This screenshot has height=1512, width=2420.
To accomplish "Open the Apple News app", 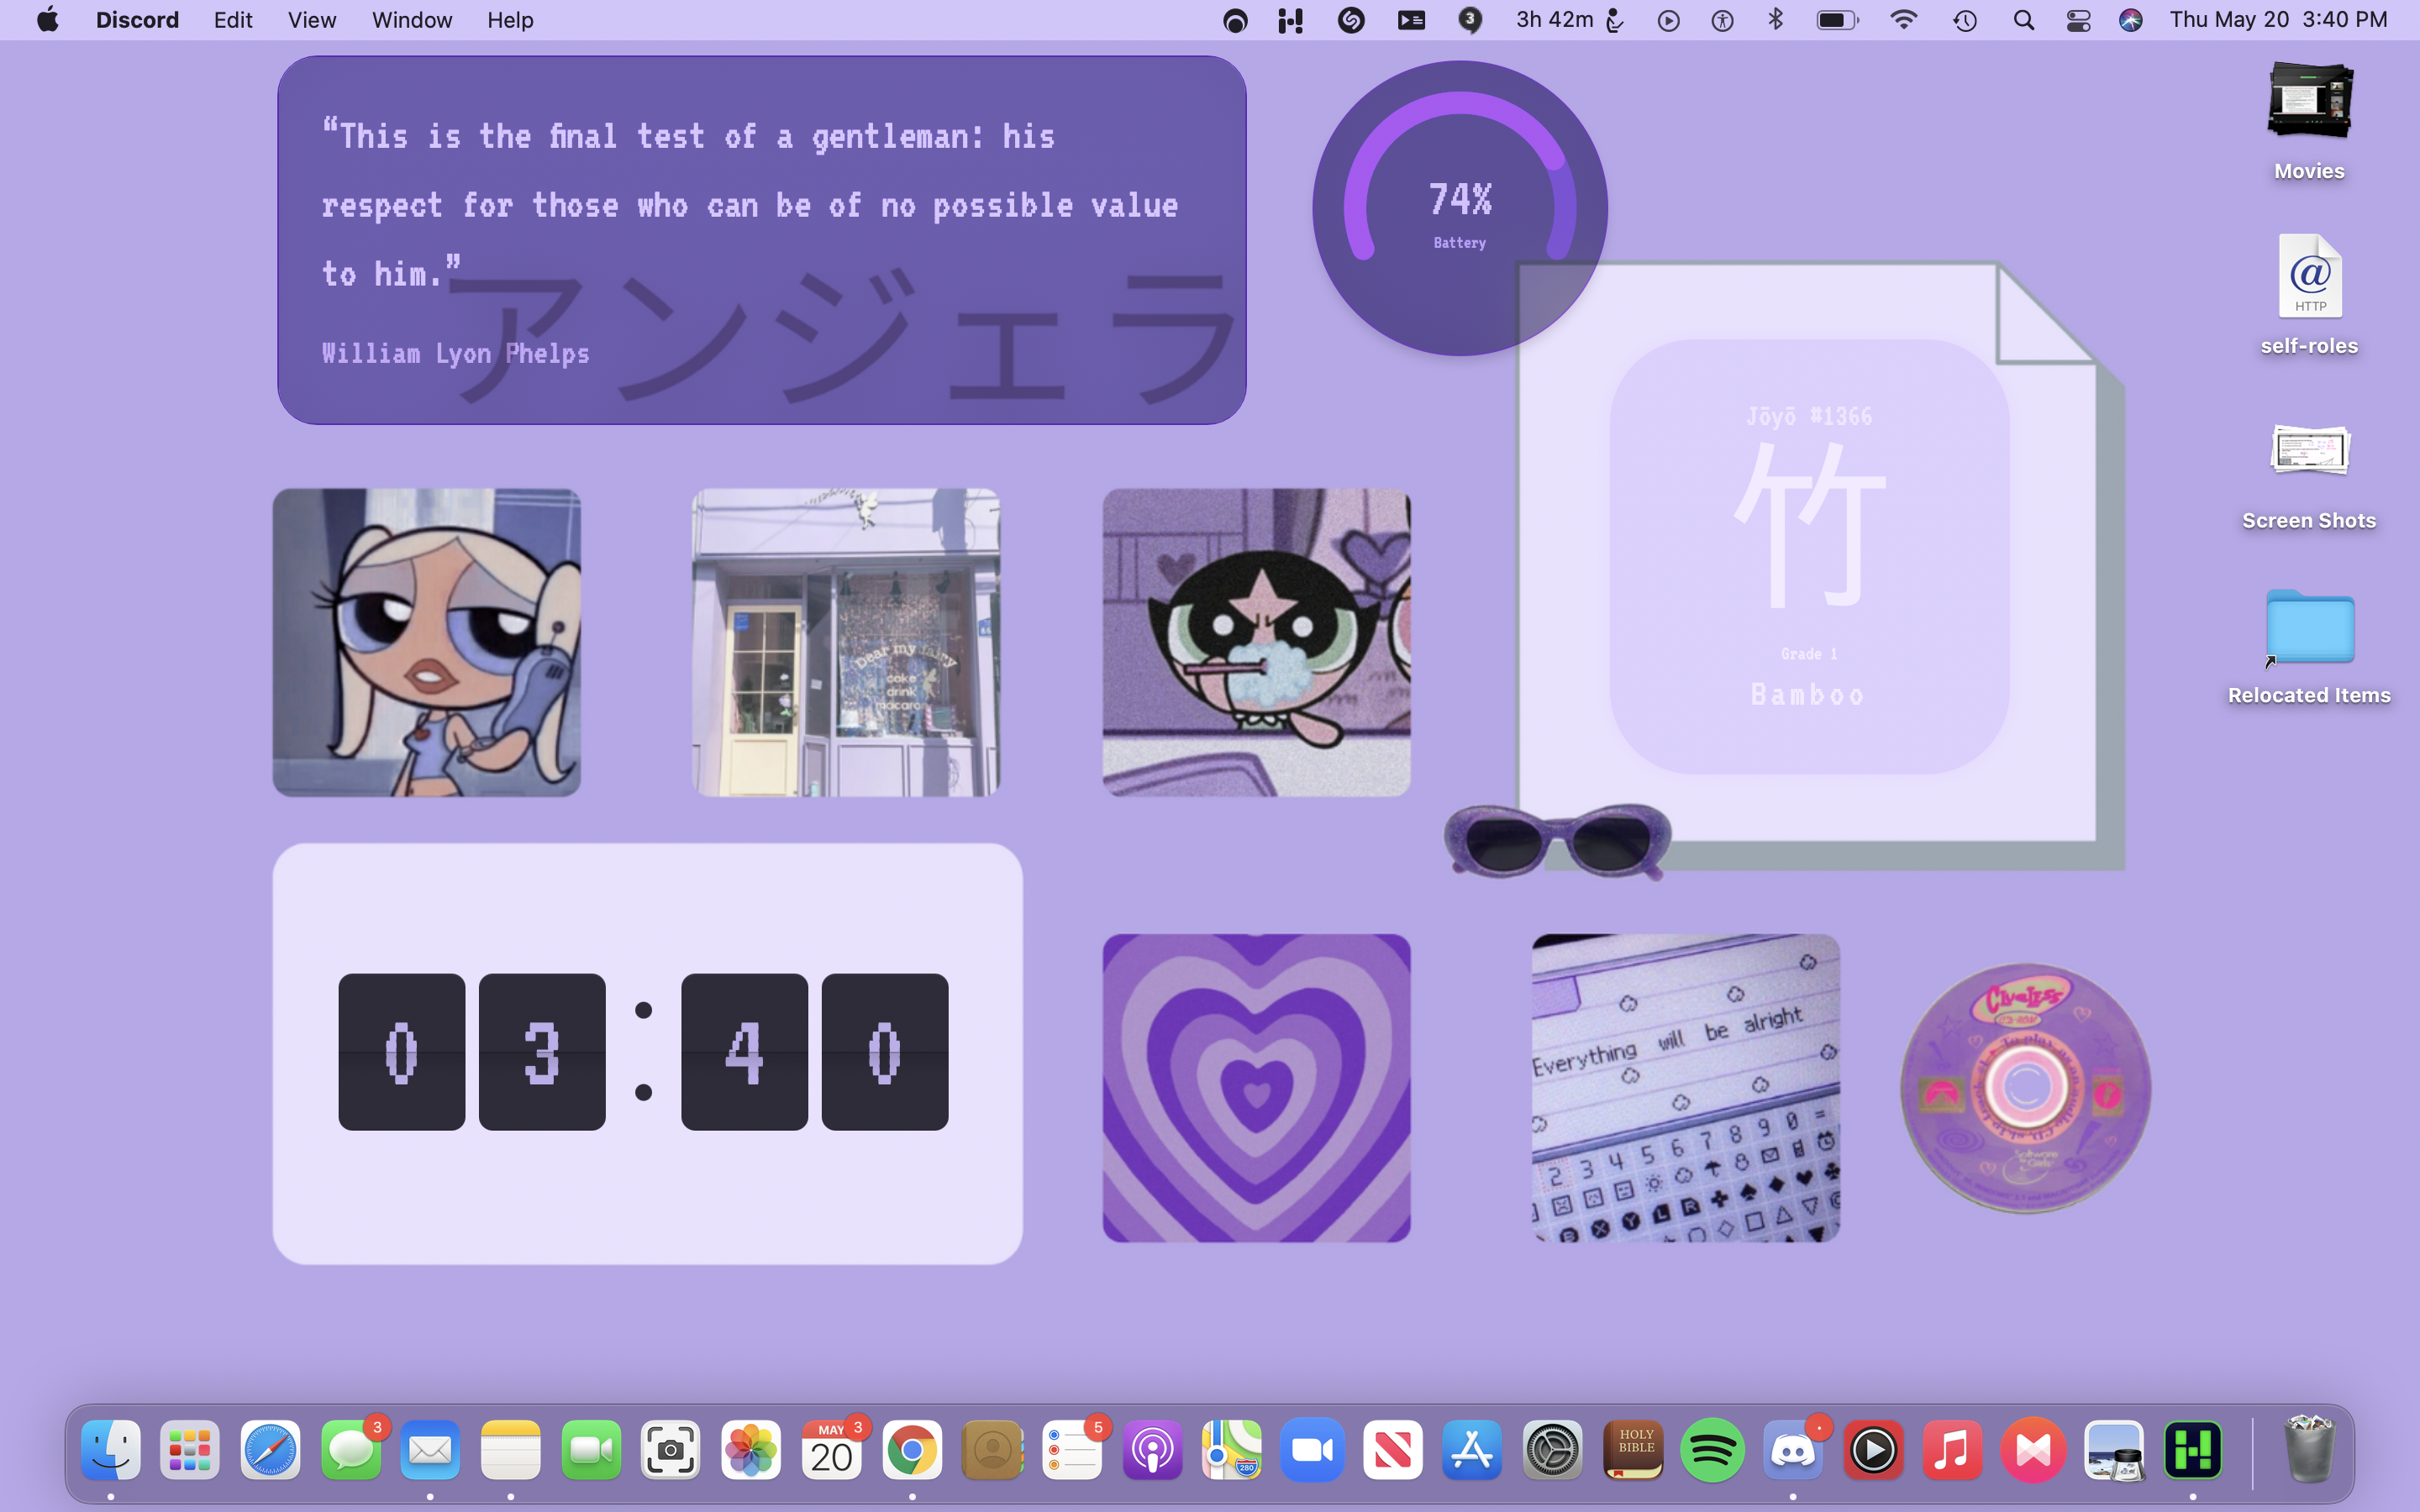I will click(x=1393, y=1450).
